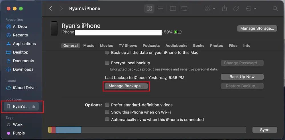
Task: Go forward with the right chevron
Action: pyautogui.click(x=62, y=8)
